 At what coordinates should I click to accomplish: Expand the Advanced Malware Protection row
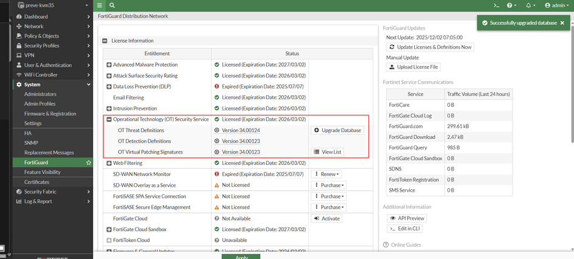pos(109,65)
